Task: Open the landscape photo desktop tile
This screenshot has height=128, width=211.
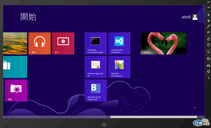Action: click(x=15, y=43)
